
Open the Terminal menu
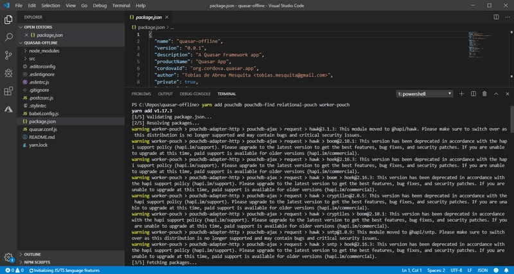coord(121,5)
